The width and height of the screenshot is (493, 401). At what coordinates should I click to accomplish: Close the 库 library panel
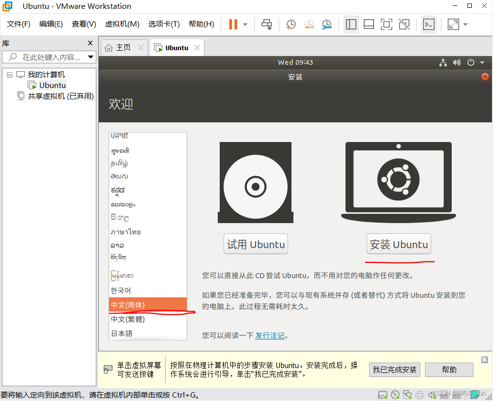pyautogui.click(x=90, y=43)
